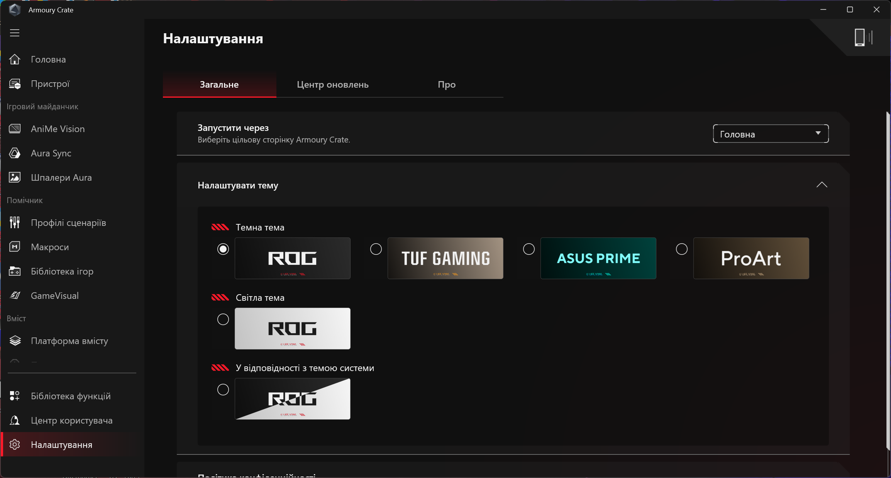The width and height of the screenshot is (891, 478).
Task: Select the ASUS PRIME theme radio button
Action: point(529,249)
